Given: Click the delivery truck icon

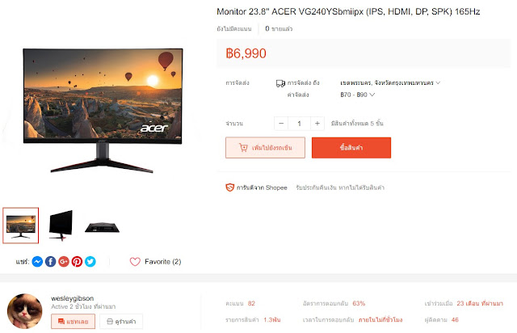Looking at the screenshot, I should point(280,83).
